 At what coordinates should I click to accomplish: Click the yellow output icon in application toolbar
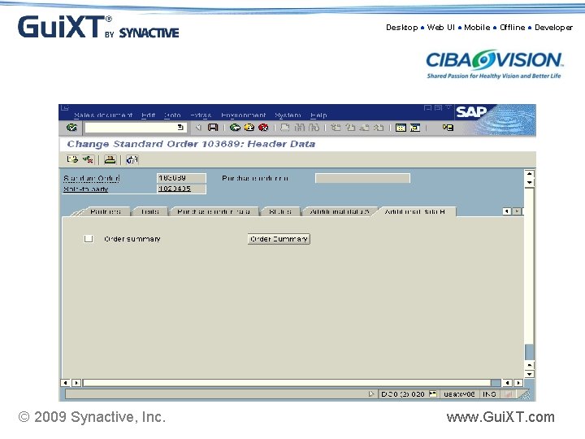[110, 160]
